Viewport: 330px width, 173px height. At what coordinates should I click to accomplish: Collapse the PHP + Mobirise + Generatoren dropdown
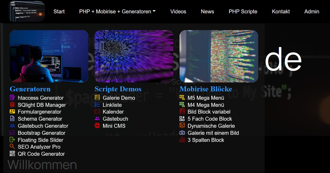pyautogui.click(x=117, y=12)
